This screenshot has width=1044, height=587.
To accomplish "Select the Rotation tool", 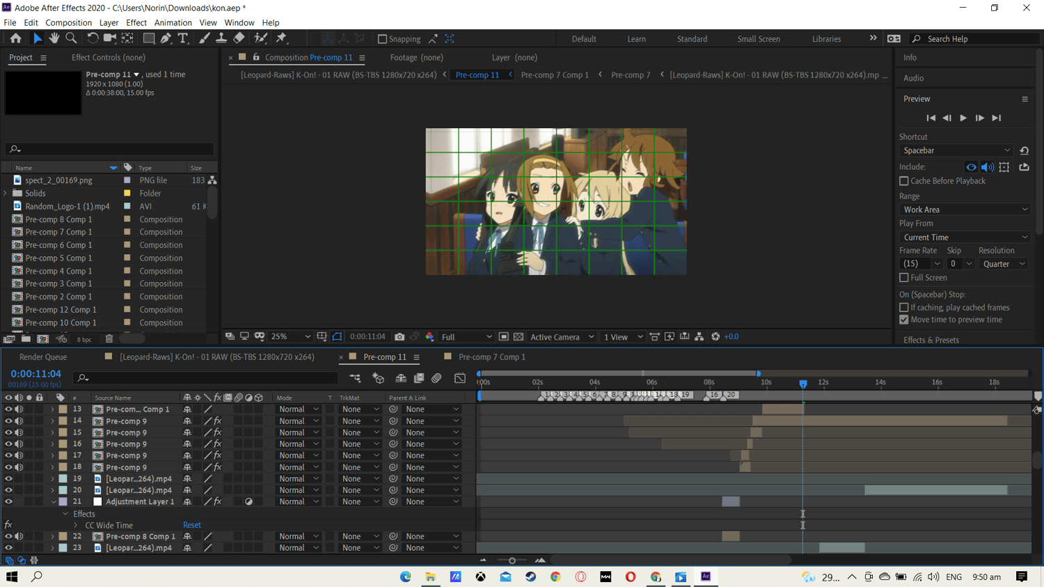I will click(x=93, y=38).
